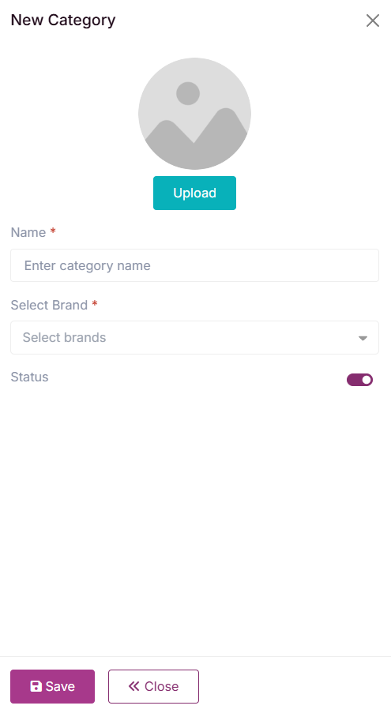Click the Name field label
The image size is (391, 713).
pos(28,232)
